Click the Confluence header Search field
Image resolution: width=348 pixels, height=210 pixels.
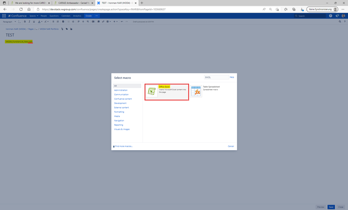[310, 16]
